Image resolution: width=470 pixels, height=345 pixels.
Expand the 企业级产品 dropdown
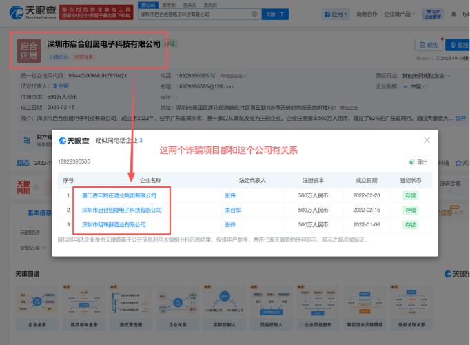tap(399, 14)
